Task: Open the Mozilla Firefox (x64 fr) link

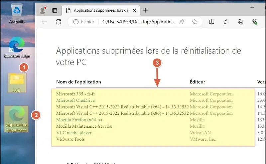Action: click(79, 120)
